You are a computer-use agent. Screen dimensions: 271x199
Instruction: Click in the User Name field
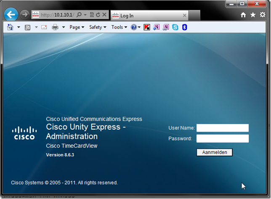[x=223, y=128]
